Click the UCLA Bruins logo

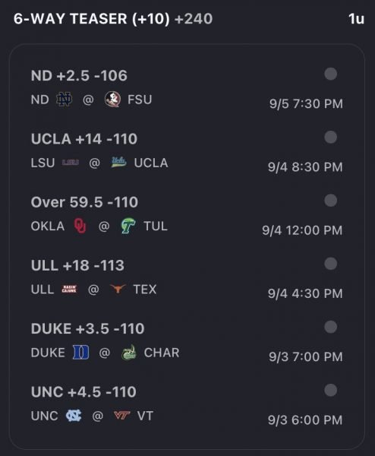pyautogui.click(x=119, y=163)
